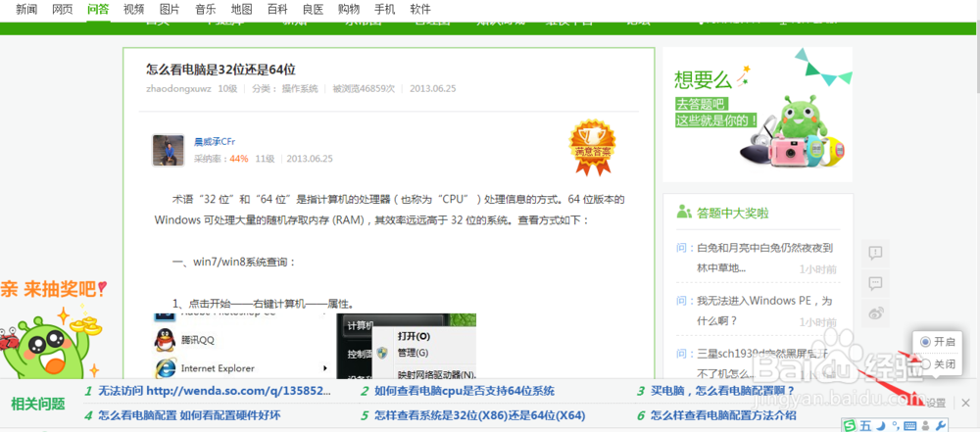Click the active 问答 tab
Image resolution: width=980 pixels, height=432 pixels.
98,9
